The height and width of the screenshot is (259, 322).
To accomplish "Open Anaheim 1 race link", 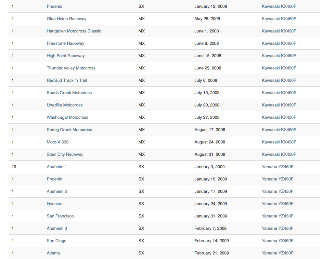I will [57, 167].
